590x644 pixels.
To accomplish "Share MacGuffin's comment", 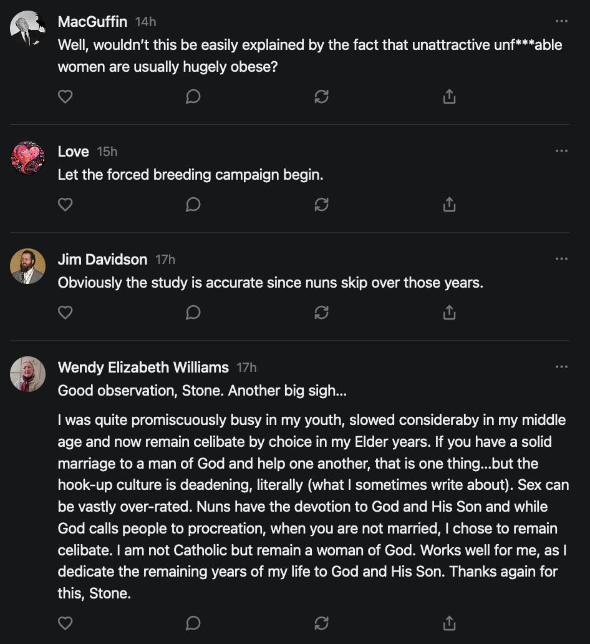I will [x=449, y=97].
